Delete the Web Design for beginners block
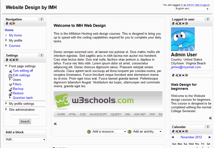 (x=180, y=75)
